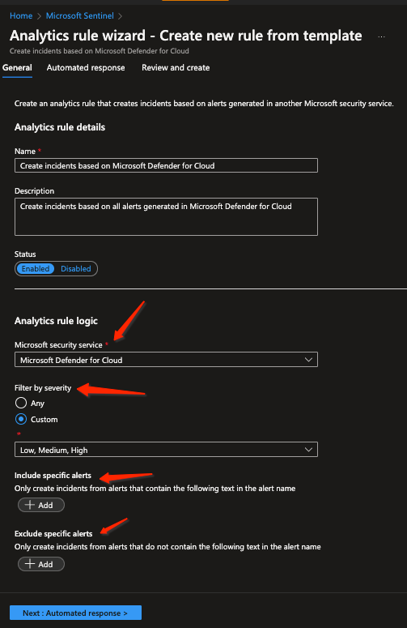Open the Home breadcrumb link
407x628 pixels.
coord(21,15)
